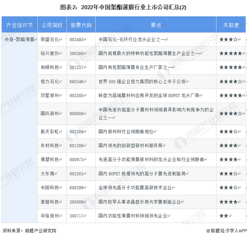Click stock code 002585
The height and width of the screenshot is (238, 247).
77,96
